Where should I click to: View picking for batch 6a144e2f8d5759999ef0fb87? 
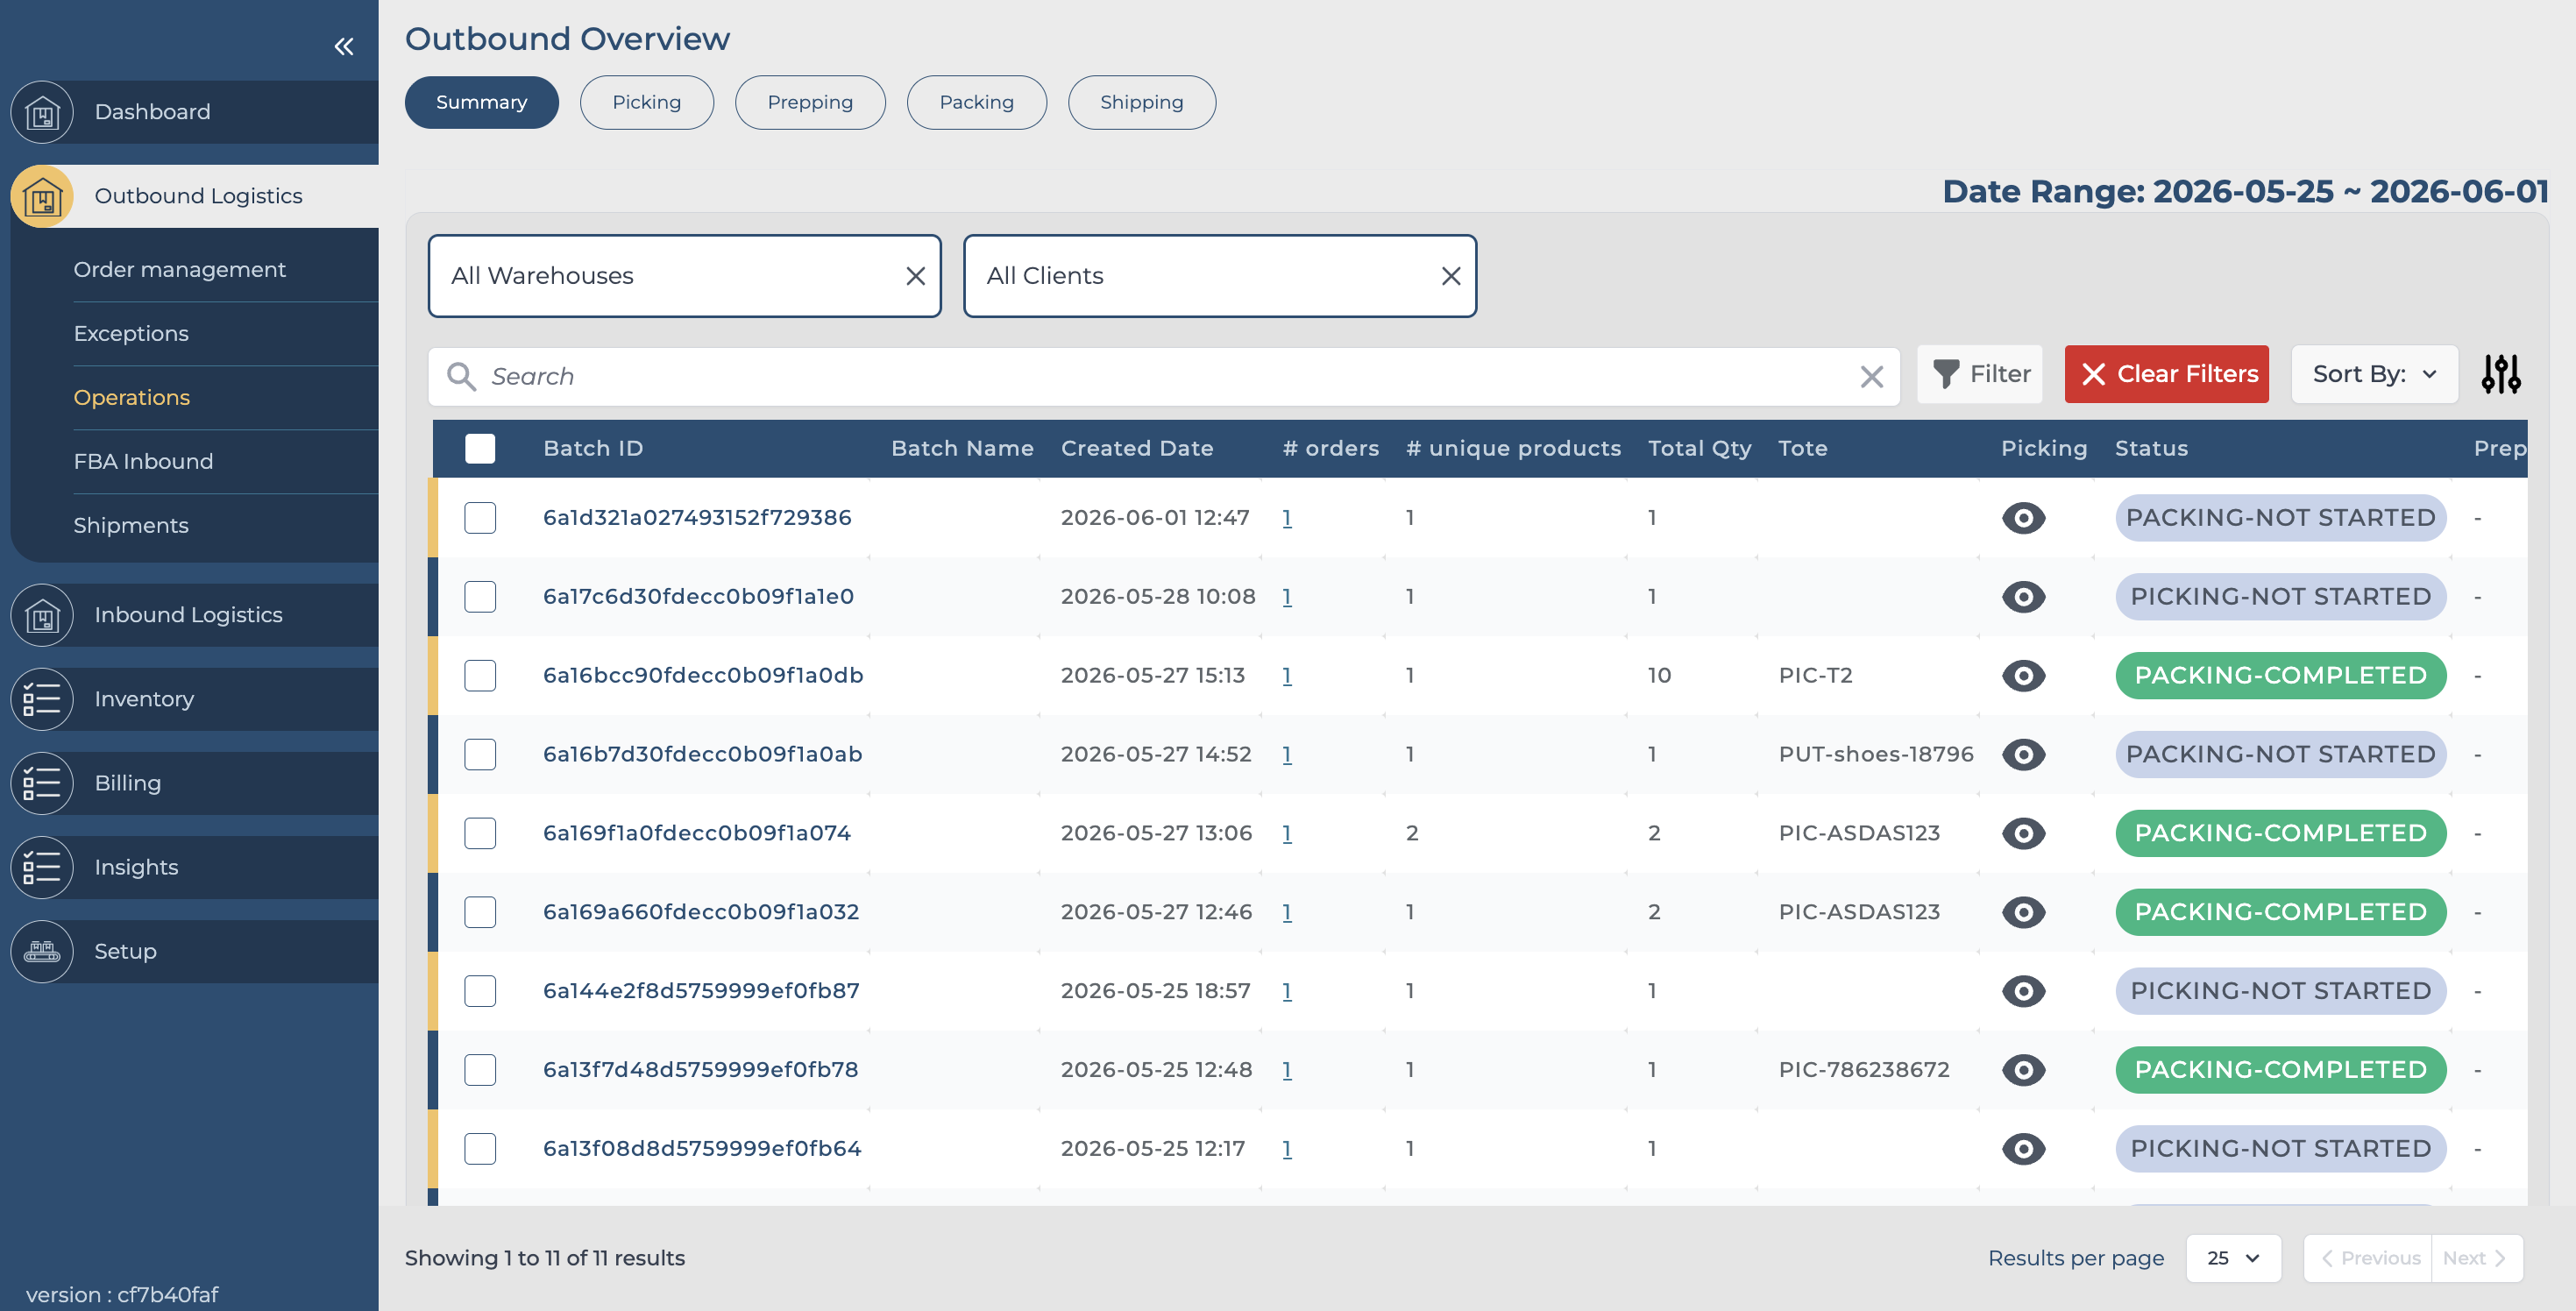pos(2023,991)
